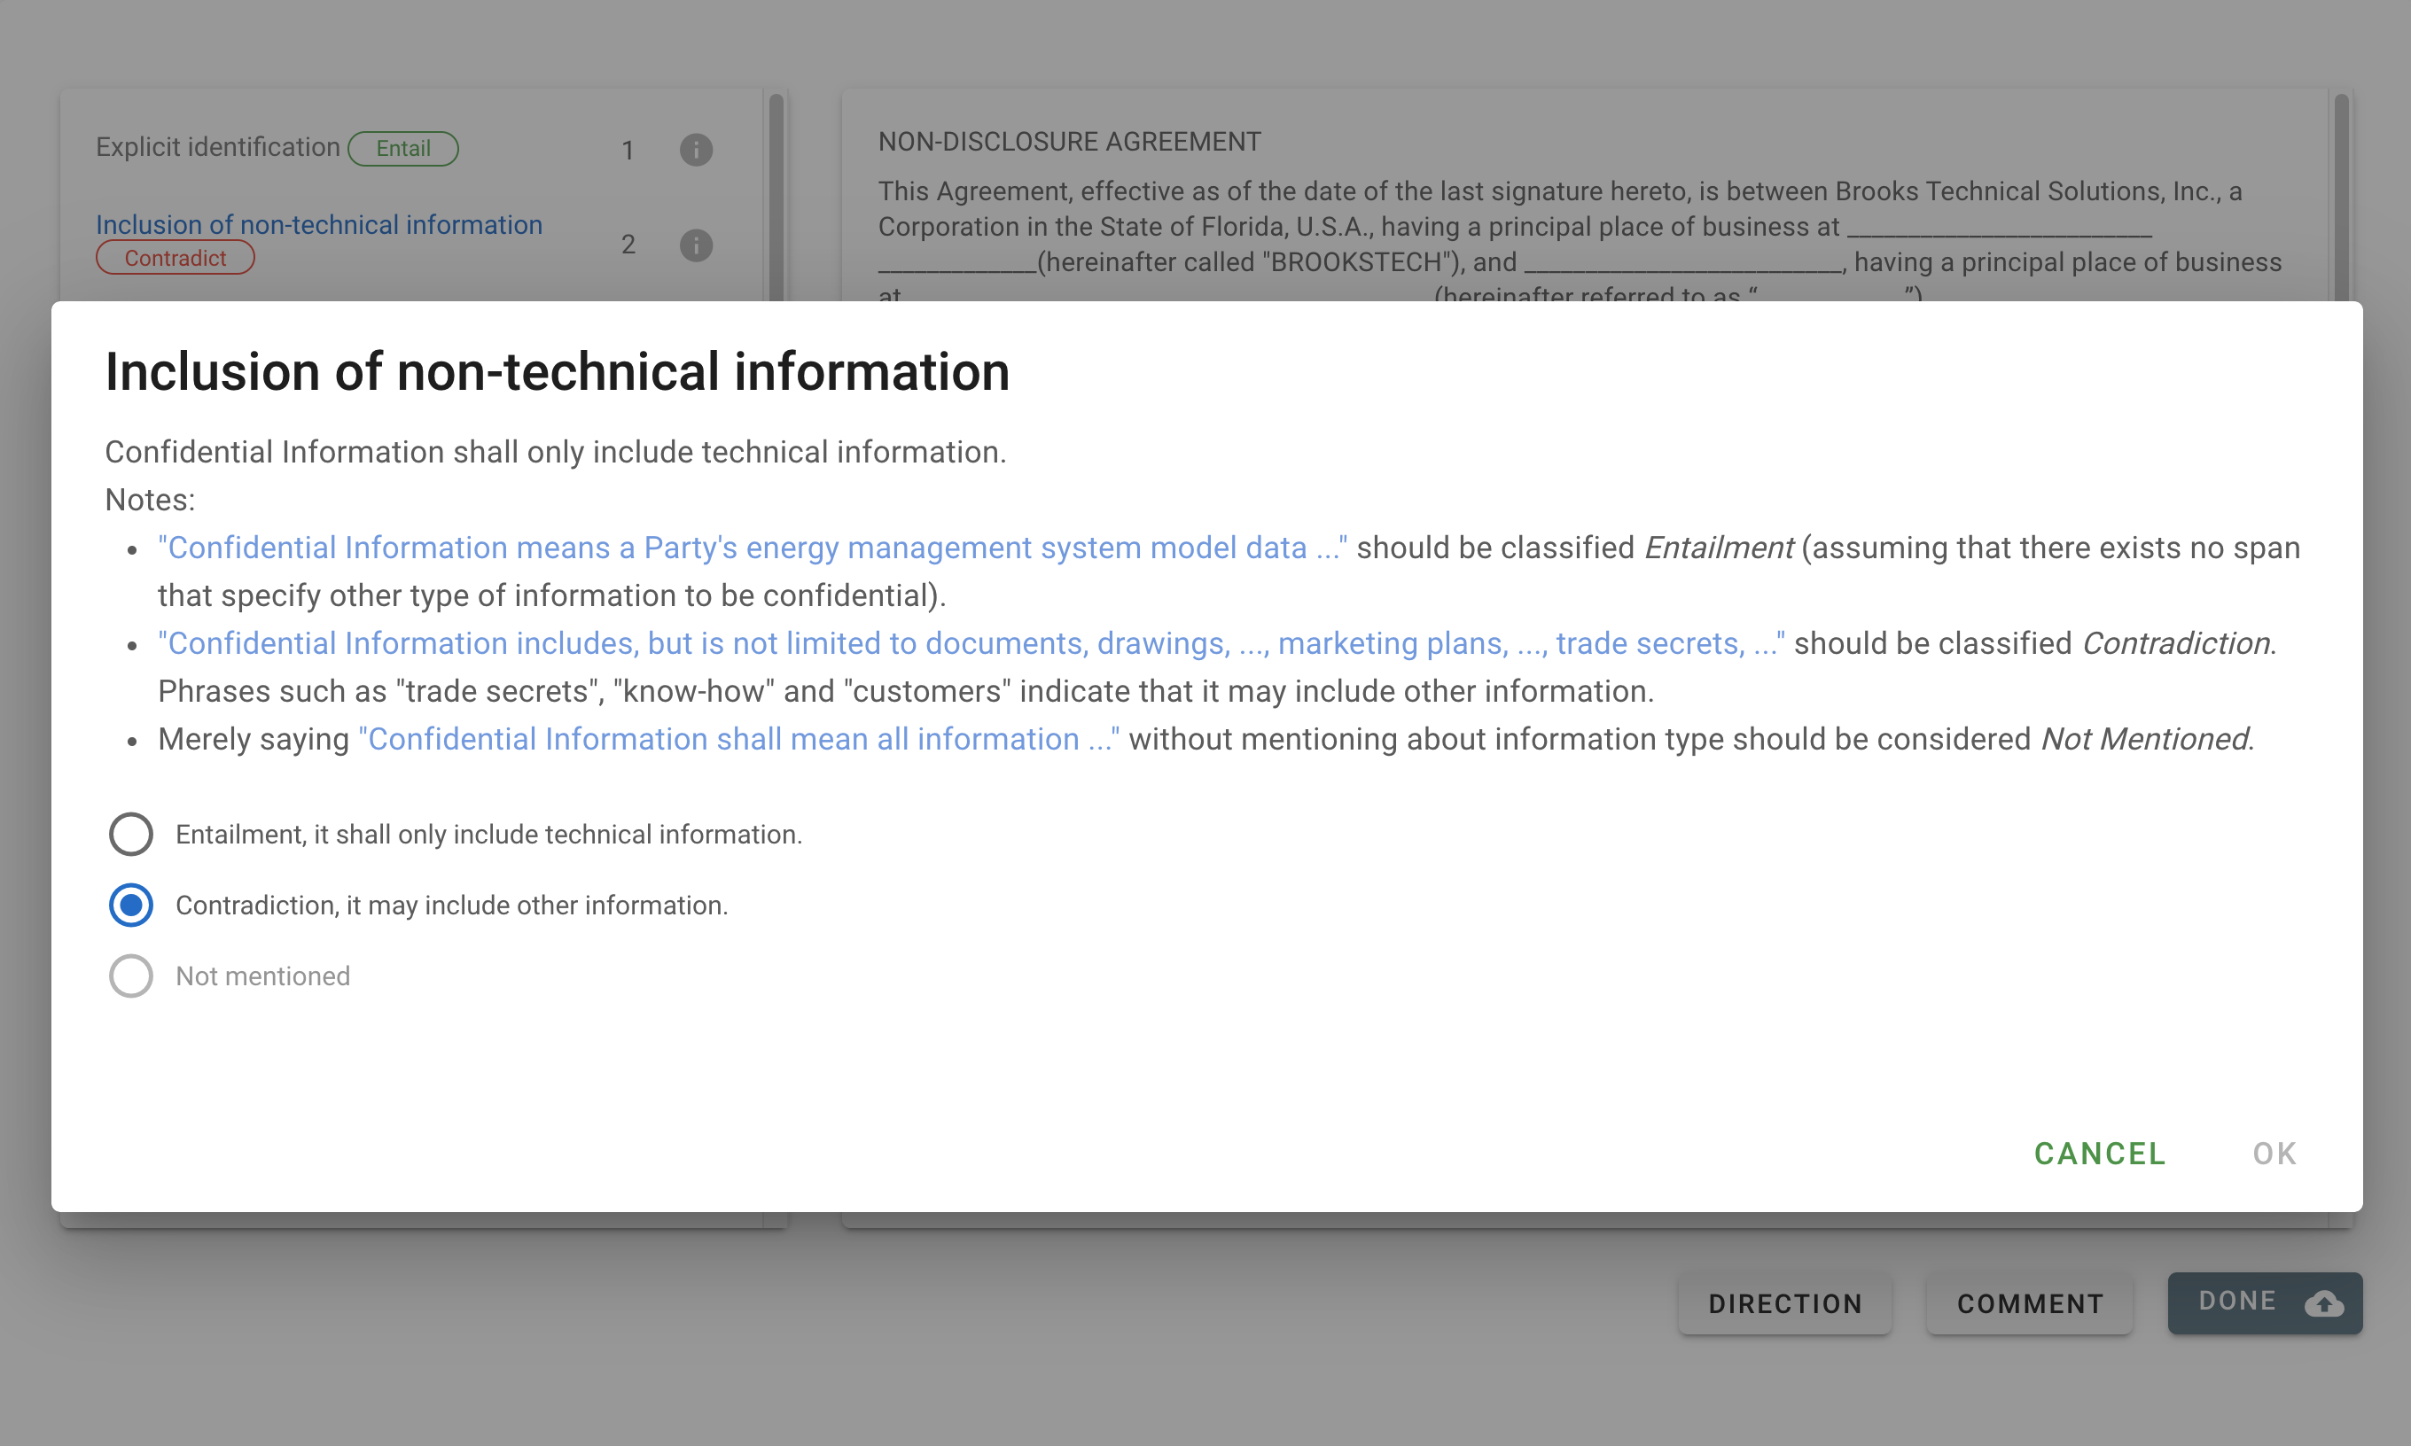Click the left hypothesis list scrollbar
The height and width of the screenshot is (1446, 2411).
coord(776,195)
